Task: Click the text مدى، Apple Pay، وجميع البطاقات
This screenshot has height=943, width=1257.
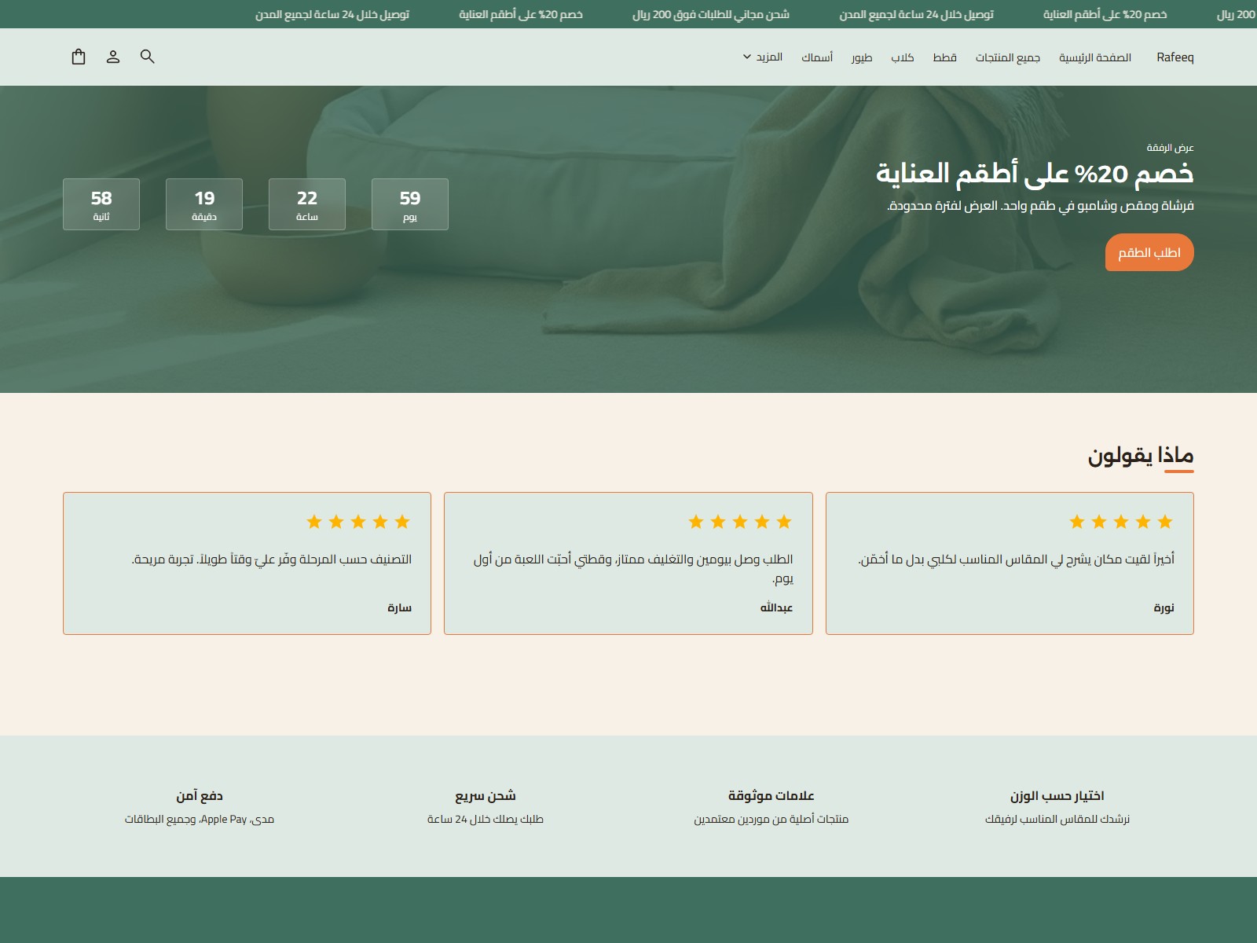Action: 200,820
